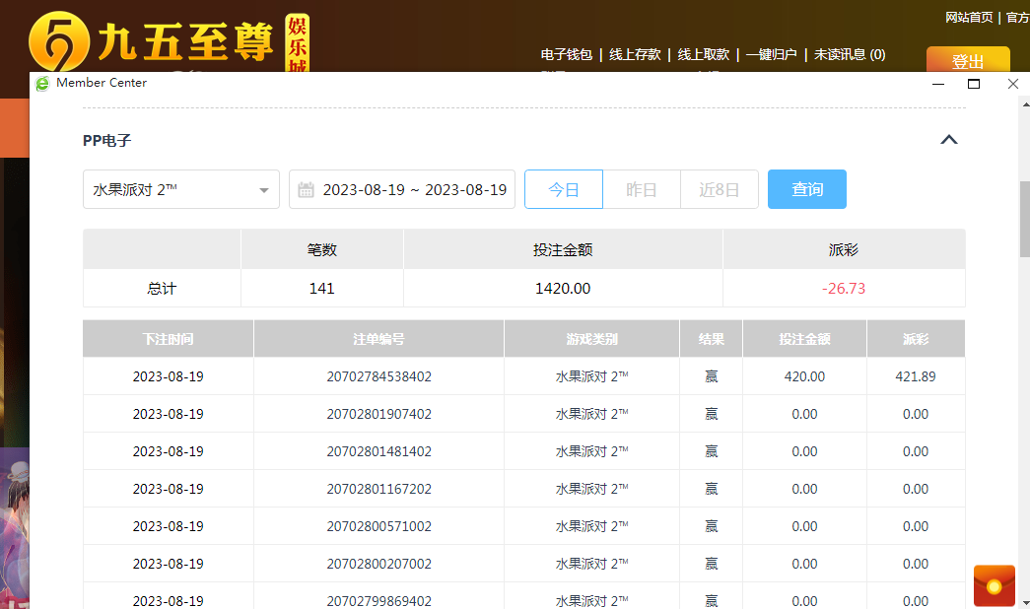Click the calendar icon in date field
Screen dimensions: 1030x609
pyautogui.click(x=306, y=190)
